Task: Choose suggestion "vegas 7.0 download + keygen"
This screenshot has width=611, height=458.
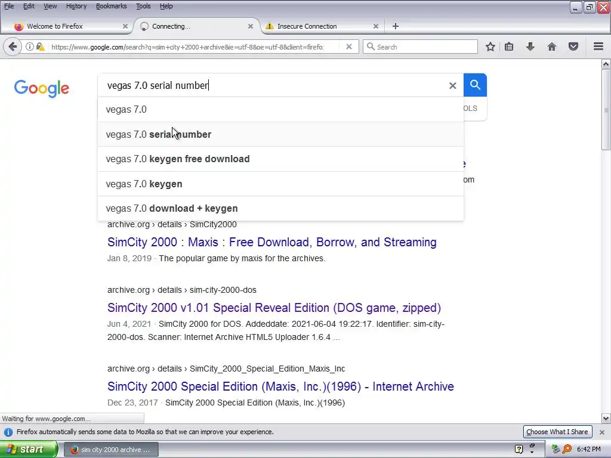Action: point(280,208)
